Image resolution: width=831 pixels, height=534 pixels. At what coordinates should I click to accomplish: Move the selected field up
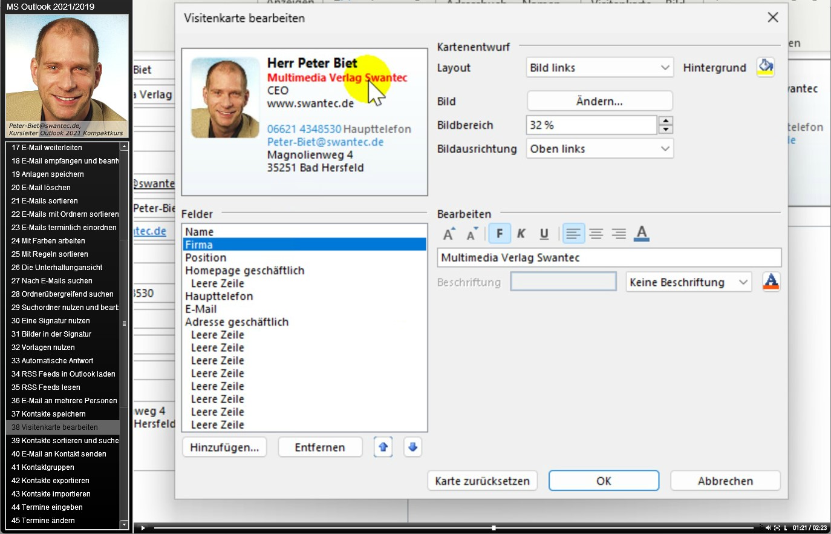tap(383, 447)
